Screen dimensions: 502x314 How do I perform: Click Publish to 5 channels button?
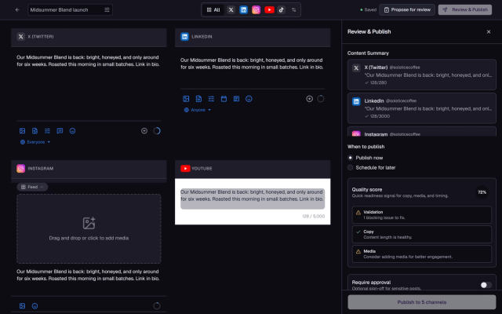click(422, 302)
